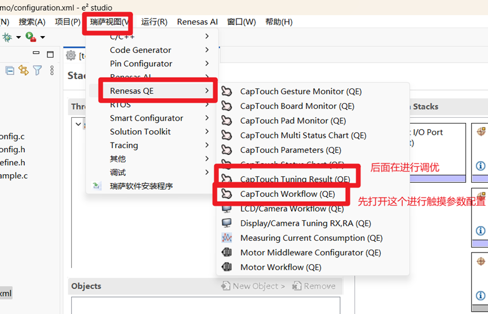Open the 瑞萨视图 menu
This screenshot has height=314, width=488.
pyautogui.click(x=109, y=22)
